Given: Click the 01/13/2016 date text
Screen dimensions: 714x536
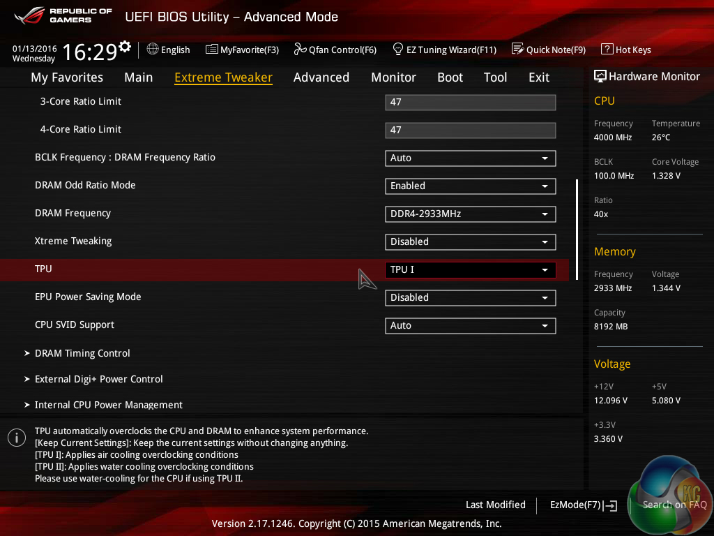Looking at the screenshot, I should coord(35,48).
